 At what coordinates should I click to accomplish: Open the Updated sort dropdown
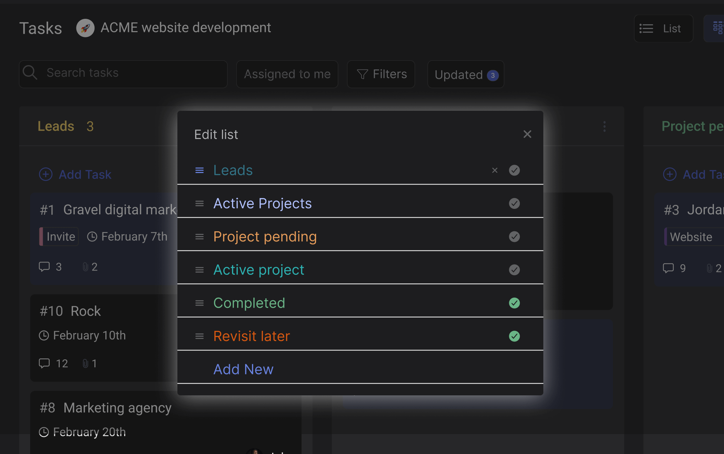click(x=466, y=75)
